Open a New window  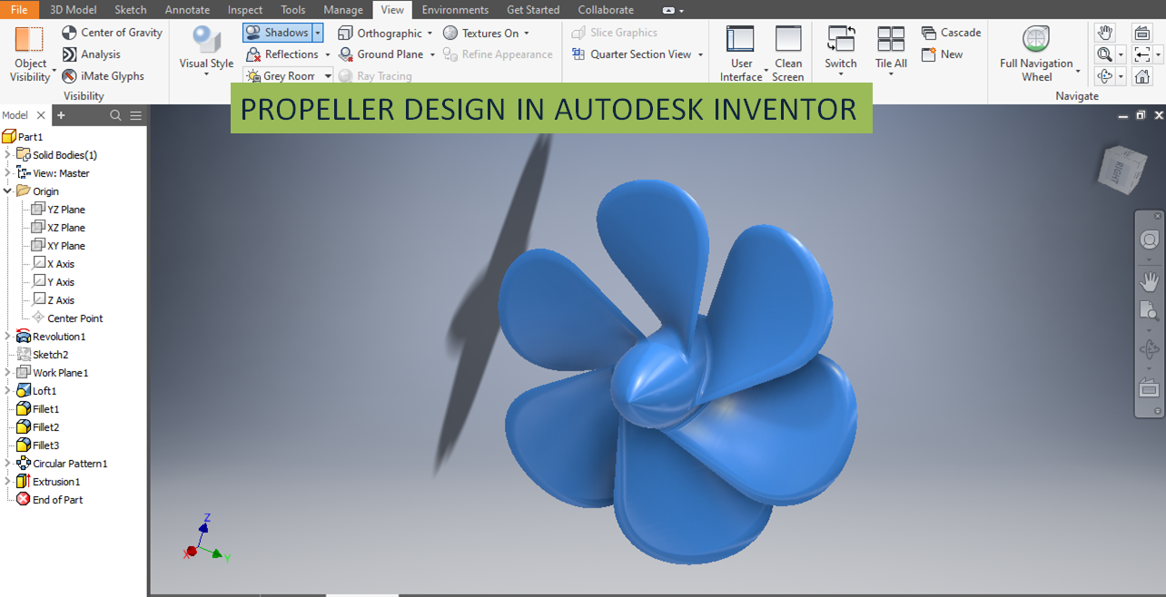tap(942, 54)
